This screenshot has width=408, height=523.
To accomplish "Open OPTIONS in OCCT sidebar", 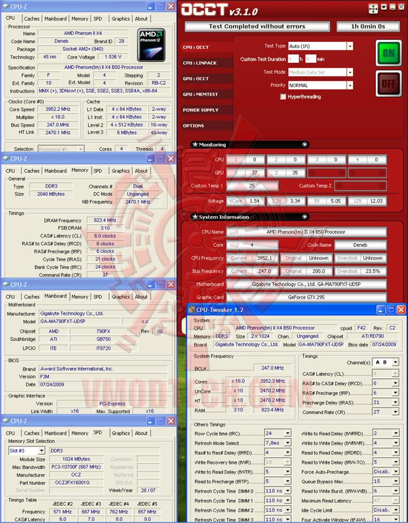I will click(x=206, y=126).
